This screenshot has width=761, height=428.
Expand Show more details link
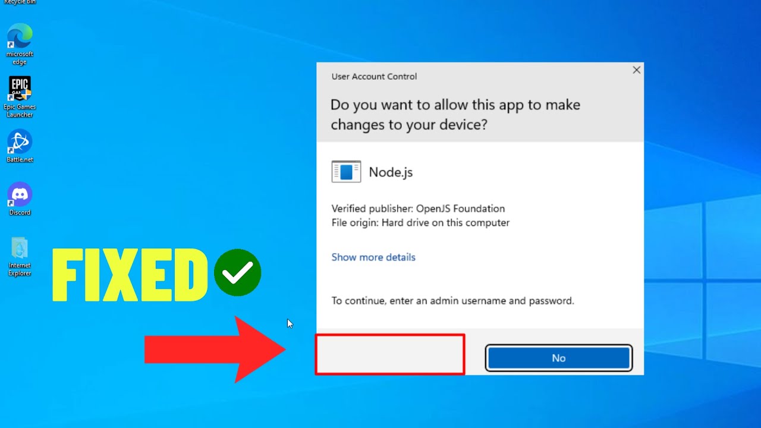[373, 257]
